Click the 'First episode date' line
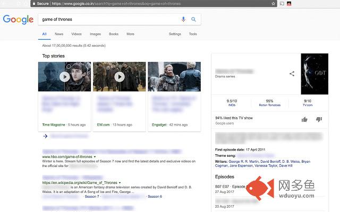Viewport: 340px width, 212px height. 240,149
